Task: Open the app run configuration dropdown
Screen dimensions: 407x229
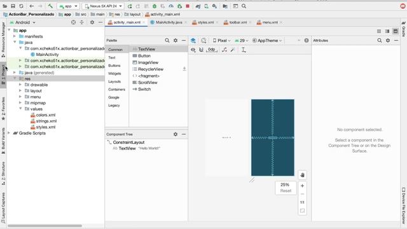Action: pos(68,6)
